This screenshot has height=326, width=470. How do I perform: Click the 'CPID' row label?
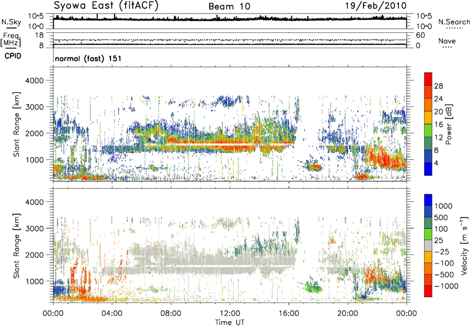[13, 56]
